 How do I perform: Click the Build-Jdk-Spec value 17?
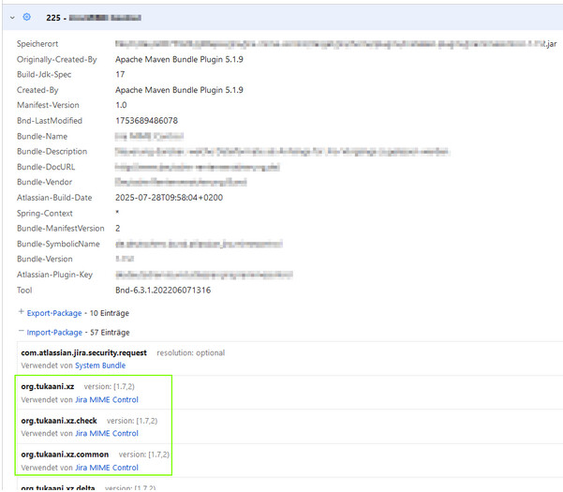pyautogui.click(x=120, y=74)
